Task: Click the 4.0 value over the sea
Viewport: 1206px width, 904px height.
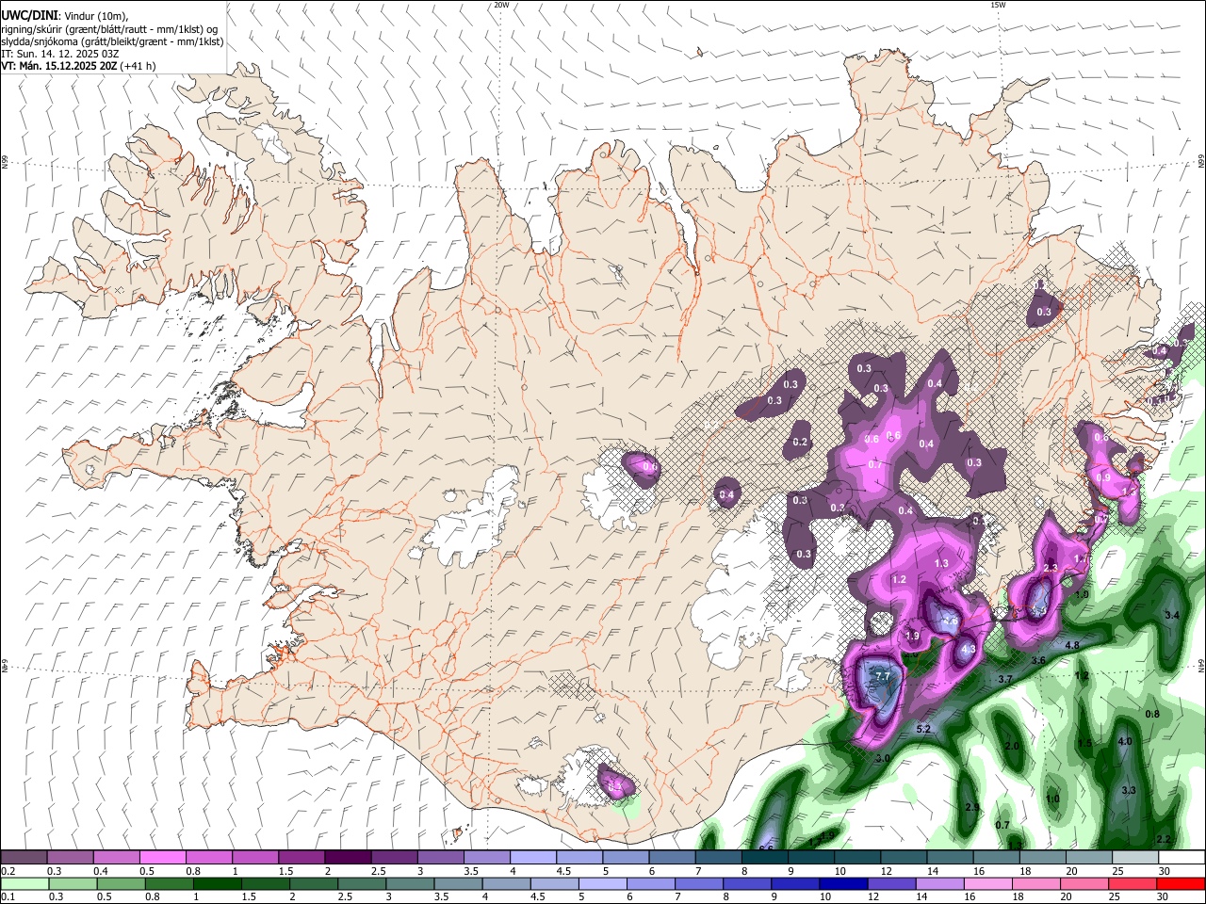Action: click(1125, 741)
